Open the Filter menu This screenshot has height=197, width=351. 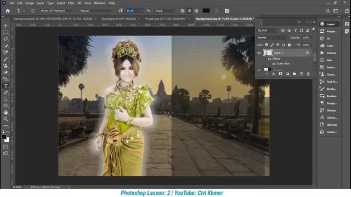(x=71, y=3)
